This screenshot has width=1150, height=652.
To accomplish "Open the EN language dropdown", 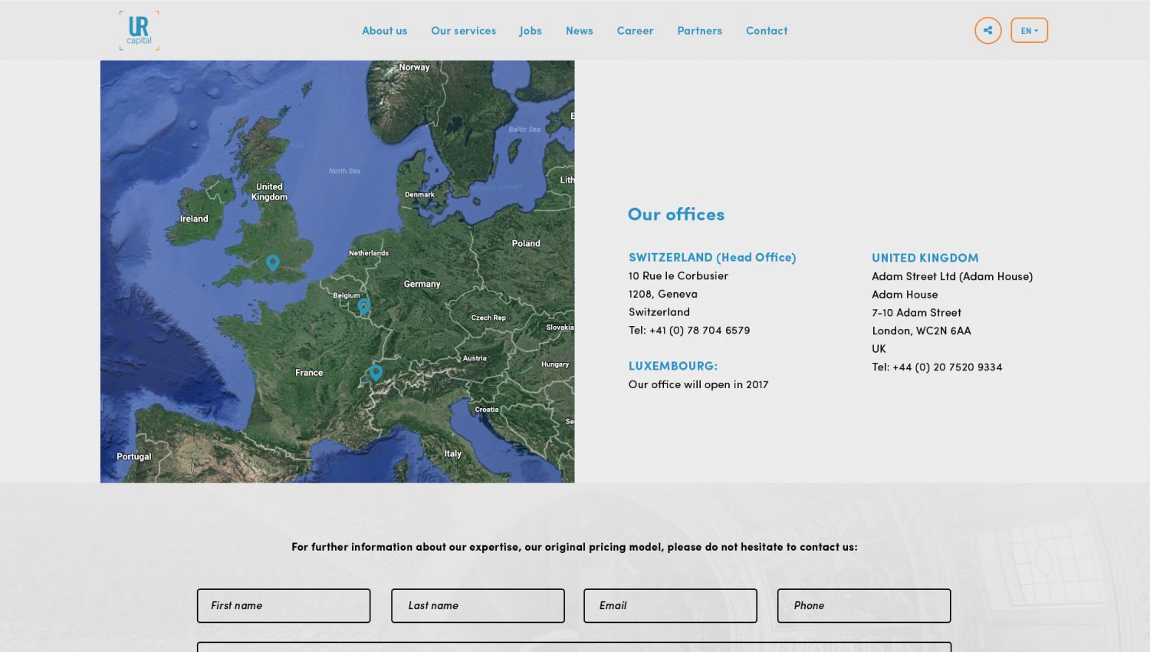I will [1029, 31].
